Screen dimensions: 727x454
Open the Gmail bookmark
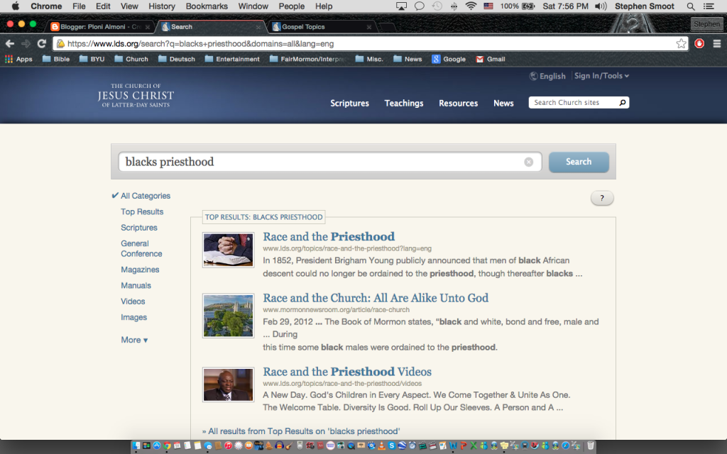click(490, 59)
